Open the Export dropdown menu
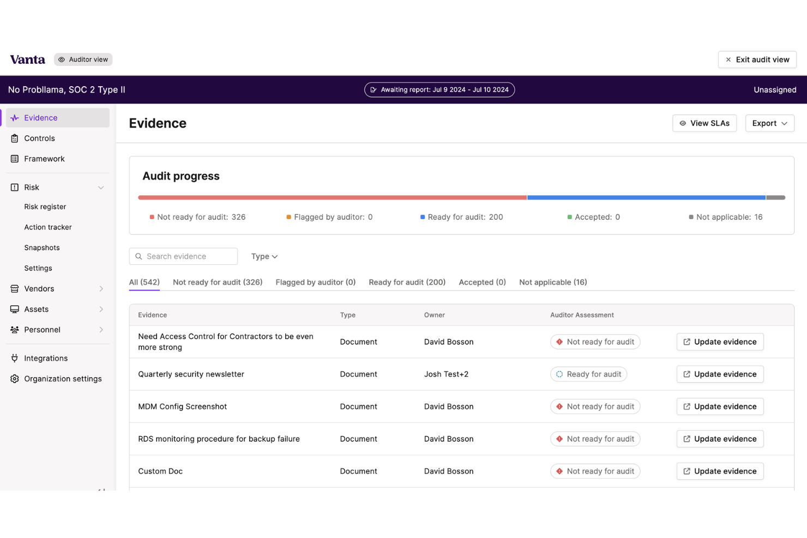 pos(769,123)
